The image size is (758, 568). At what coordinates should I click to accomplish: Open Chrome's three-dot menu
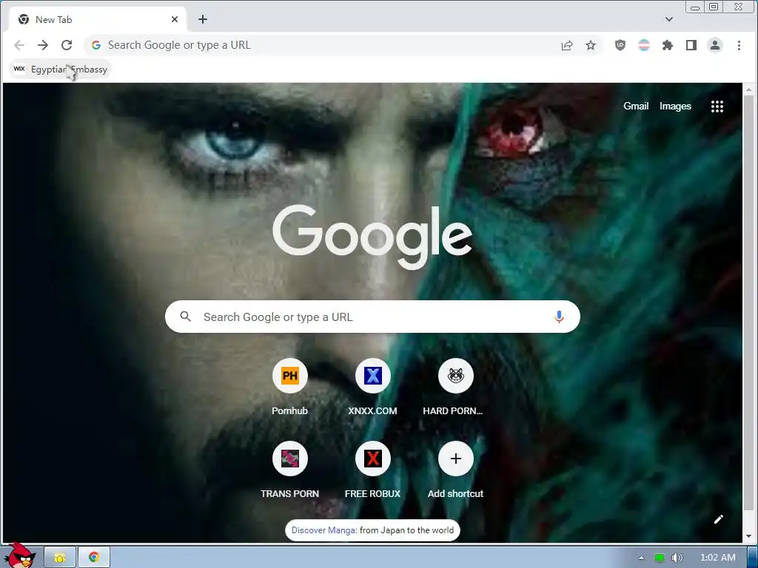[739, 45]
